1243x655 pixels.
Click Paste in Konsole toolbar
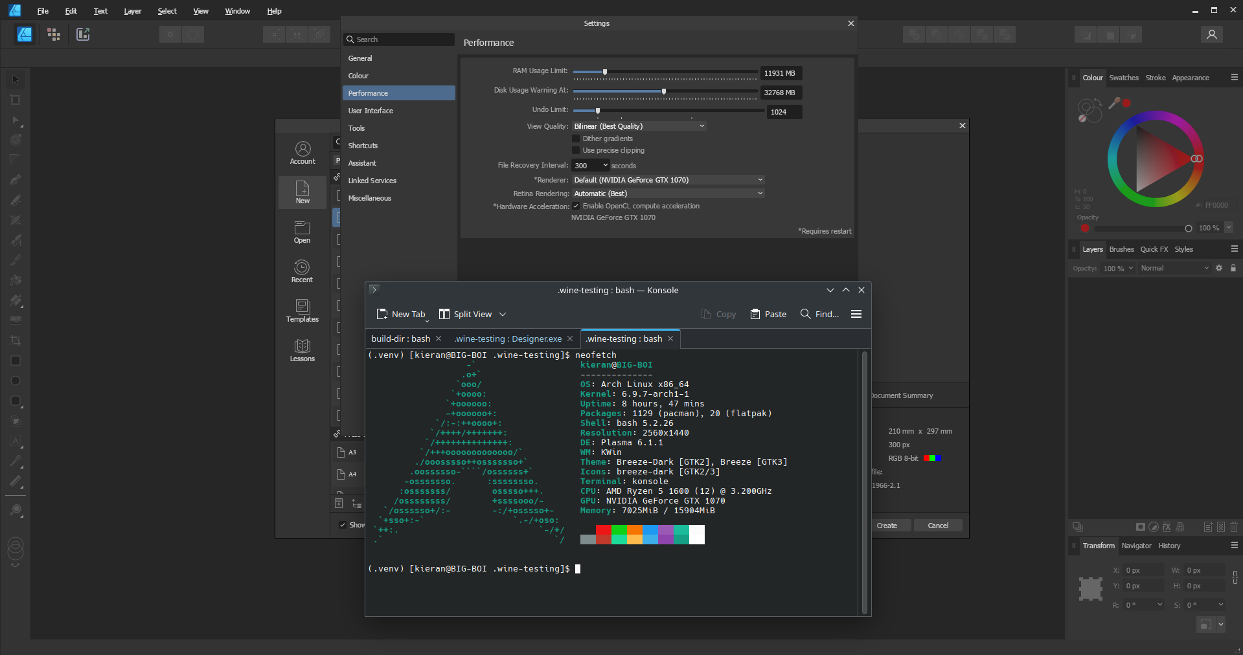pos(768,314)
